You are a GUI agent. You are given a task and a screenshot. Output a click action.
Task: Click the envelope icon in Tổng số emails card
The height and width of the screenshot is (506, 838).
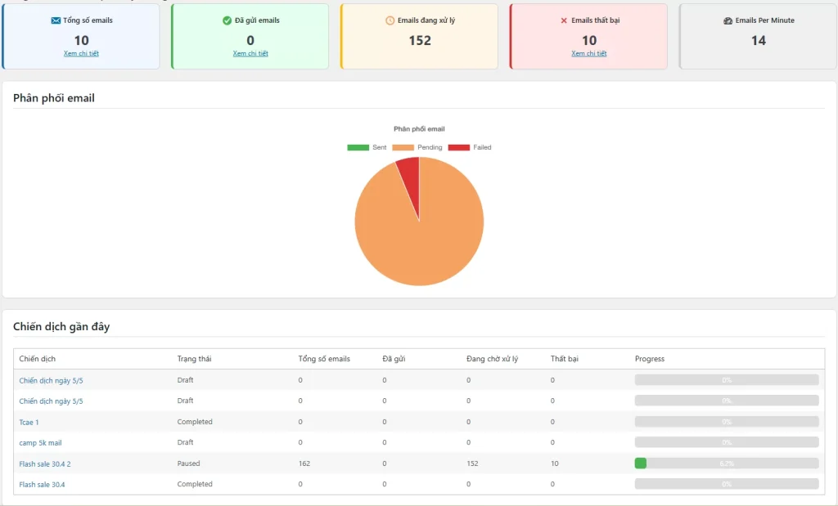coord(56,20)
